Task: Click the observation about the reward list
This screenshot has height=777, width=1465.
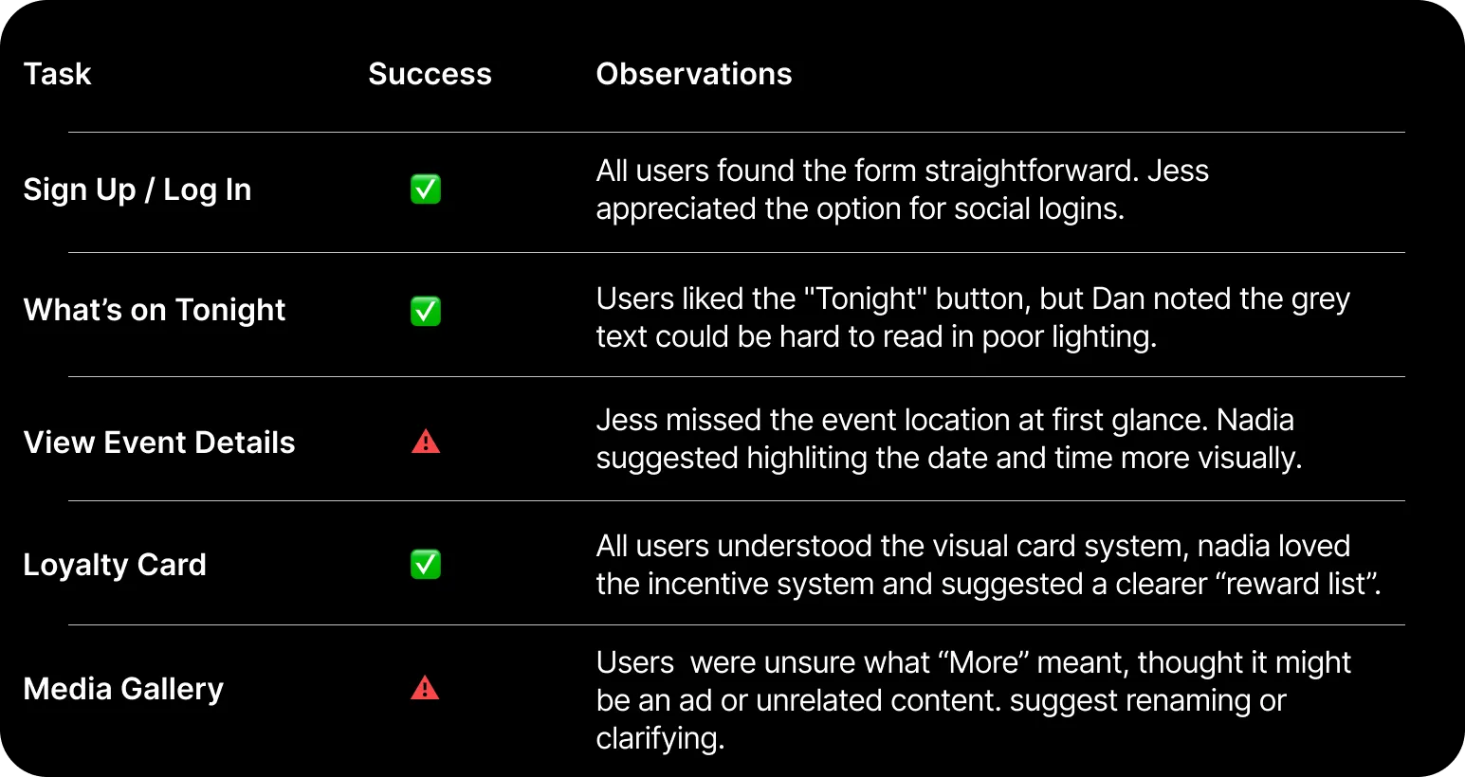Action: tap(986, 565)
